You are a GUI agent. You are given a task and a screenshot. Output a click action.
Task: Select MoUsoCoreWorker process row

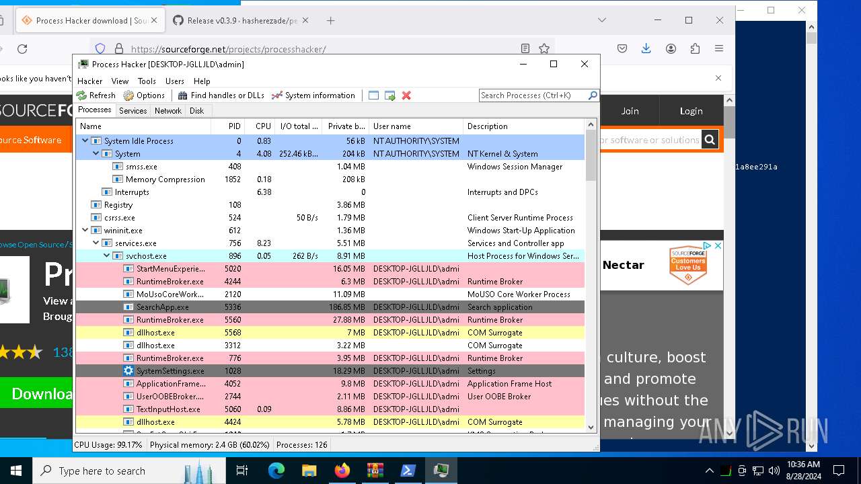[330, 294]
